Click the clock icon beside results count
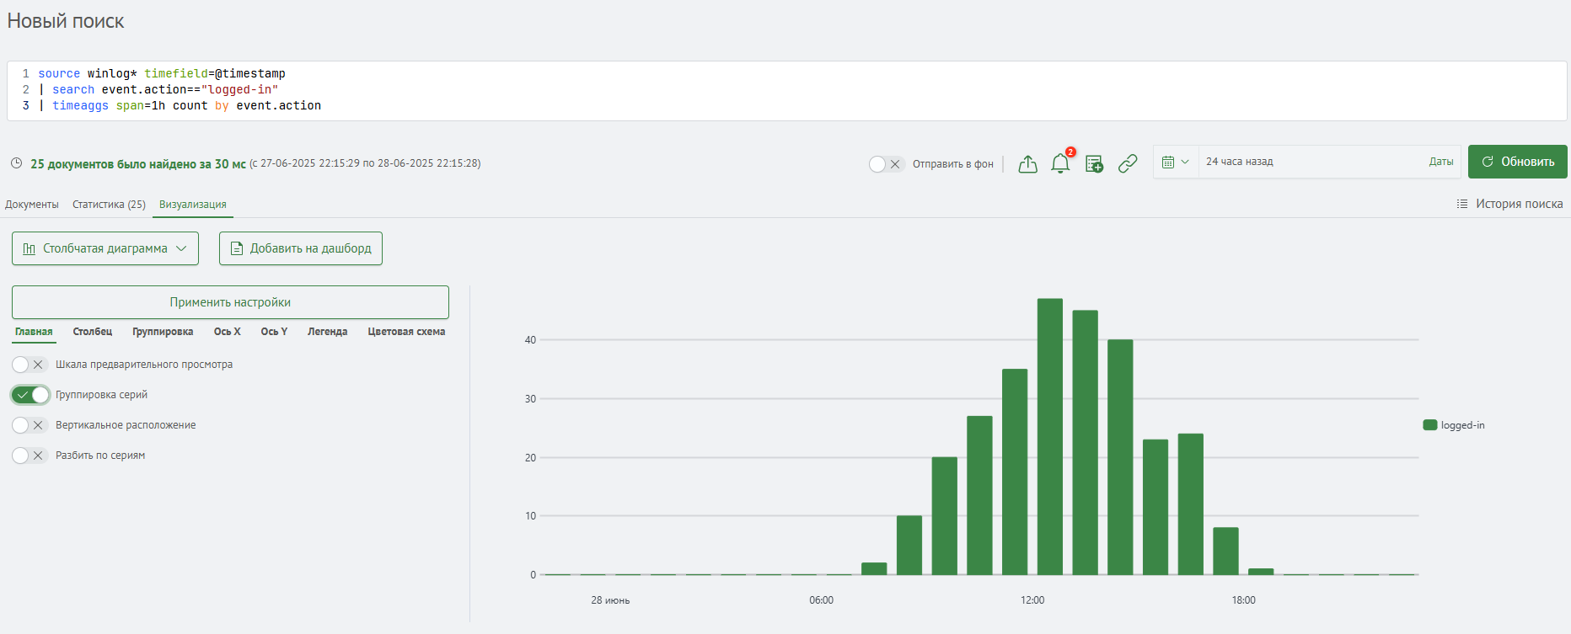This screenshot has width=1571, height=634. [x=16, y=163]
